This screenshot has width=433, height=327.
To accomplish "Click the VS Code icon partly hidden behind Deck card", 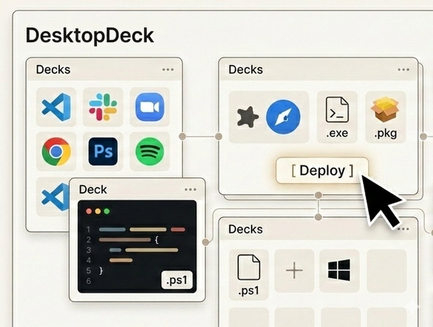I will (55, 197).
